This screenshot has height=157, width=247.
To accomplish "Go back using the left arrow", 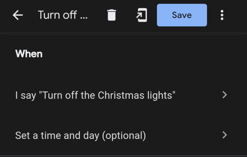I will coord(18,15).
